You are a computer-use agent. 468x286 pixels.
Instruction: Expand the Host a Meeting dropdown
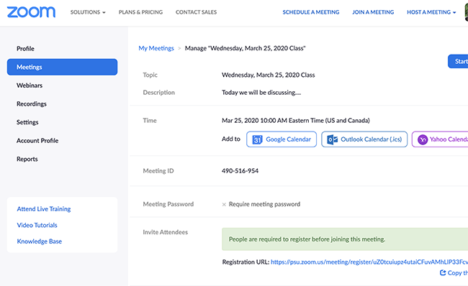431,12
